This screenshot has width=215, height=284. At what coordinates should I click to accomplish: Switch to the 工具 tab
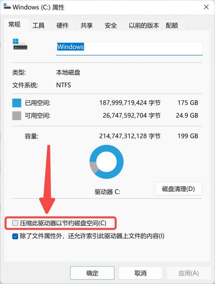pyautogui.click(x=38, y=25)
